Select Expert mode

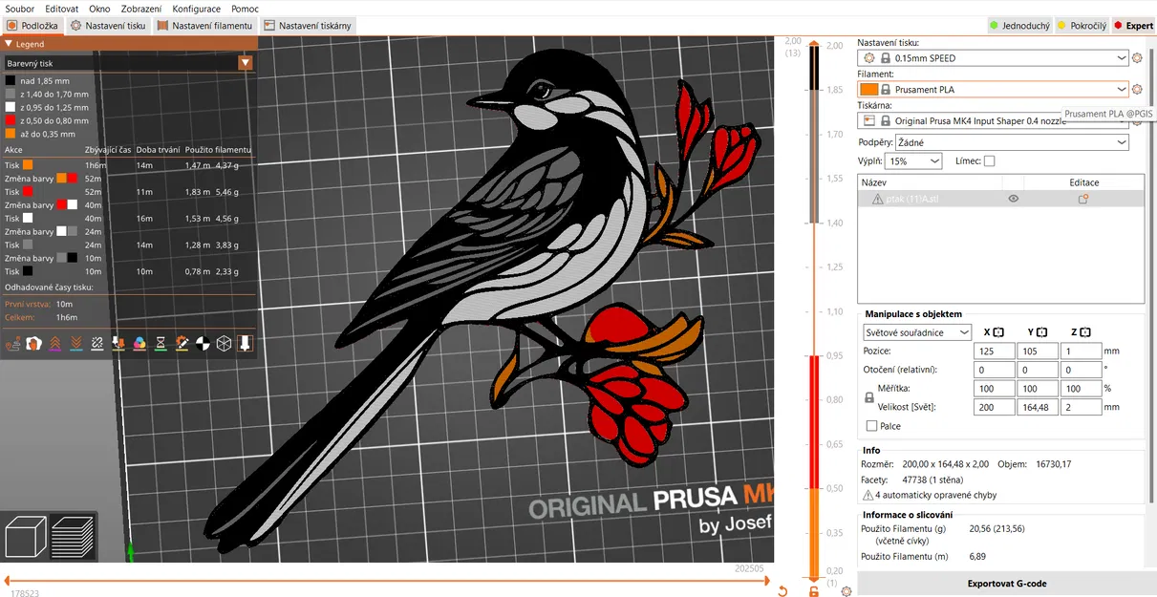[1133, 26]
